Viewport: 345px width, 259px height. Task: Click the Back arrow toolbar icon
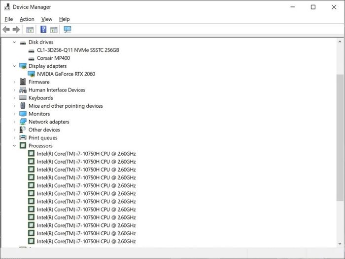(6, 29)
